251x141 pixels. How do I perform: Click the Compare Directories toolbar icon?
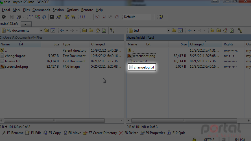coord(31,17)
